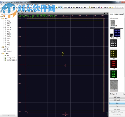Collapse the Maps folder expander
Screen dimensions: 125x117
1,19
